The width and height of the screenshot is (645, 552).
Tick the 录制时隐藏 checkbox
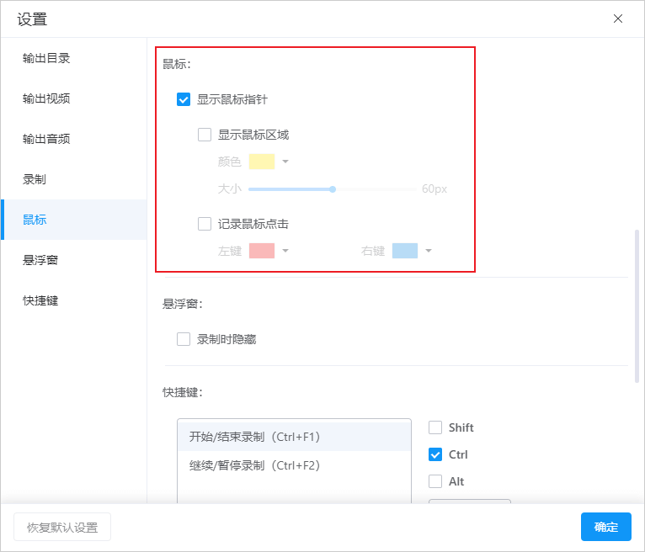click(184, 339)
